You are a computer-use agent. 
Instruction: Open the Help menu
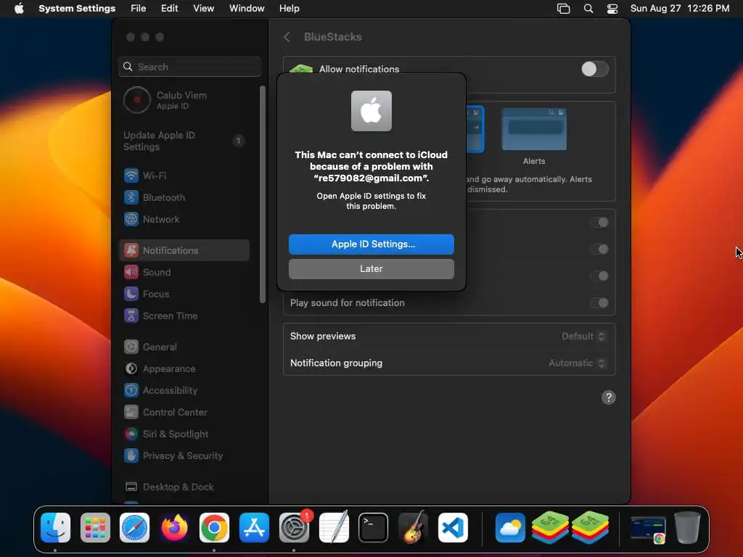(289, 9)
